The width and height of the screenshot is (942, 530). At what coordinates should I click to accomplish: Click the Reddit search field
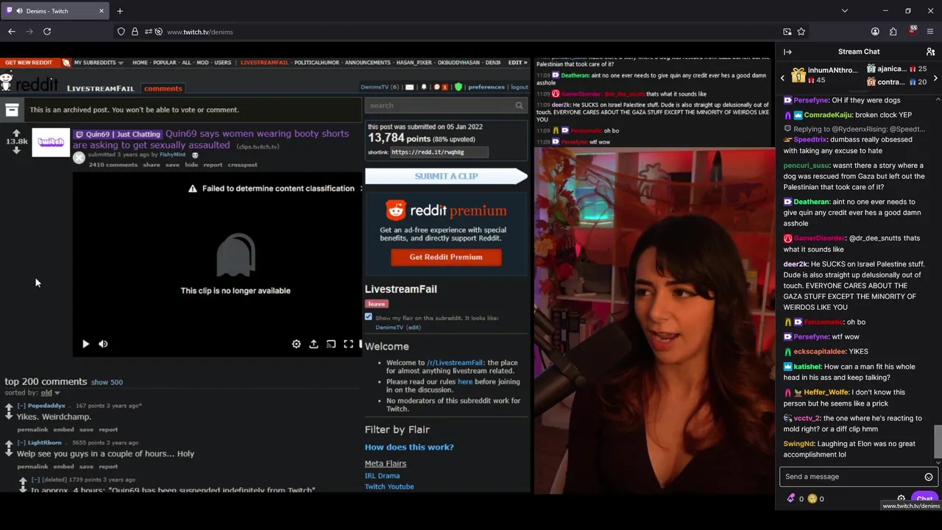[x=446, y=105]
